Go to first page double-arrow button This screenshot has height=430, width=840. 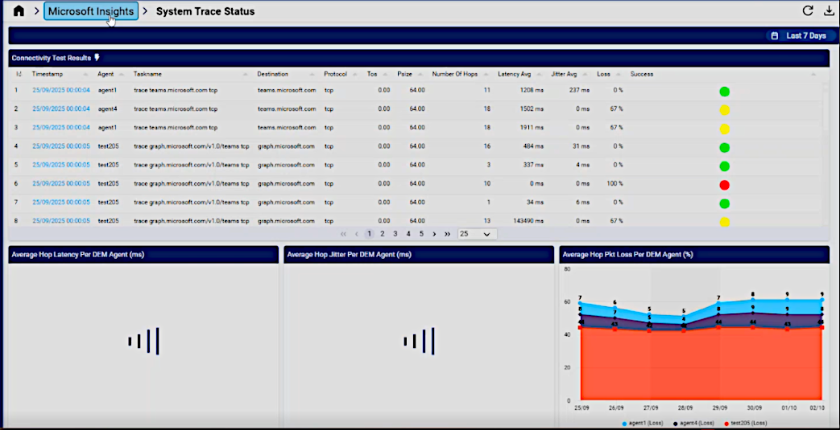click(x=343, y=234)
